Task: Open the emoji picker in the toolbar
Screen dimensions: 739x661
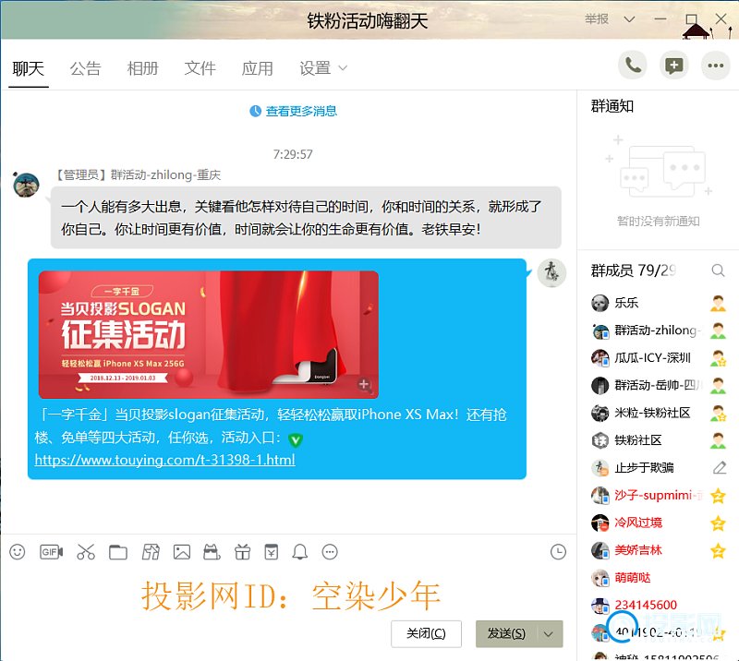Action: pyautogui.click(x=18, y=552)
